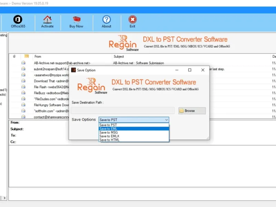The width and height of the screenshot is (276, 207).
Task: Sort by the Subject column header
Action: click(x=119, y=57)
